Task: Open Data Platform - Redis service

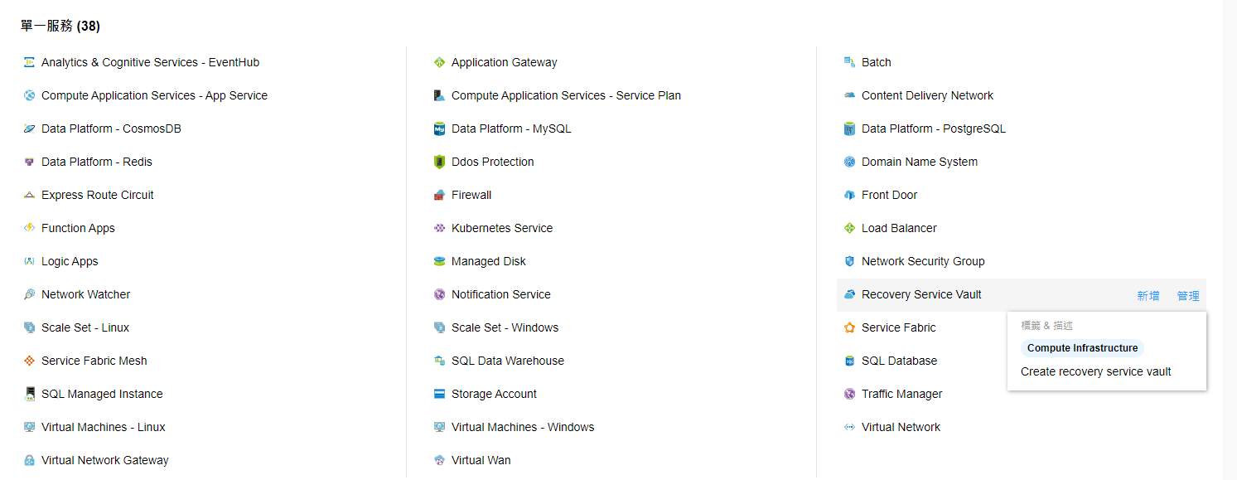Action: tap(97, 162)
